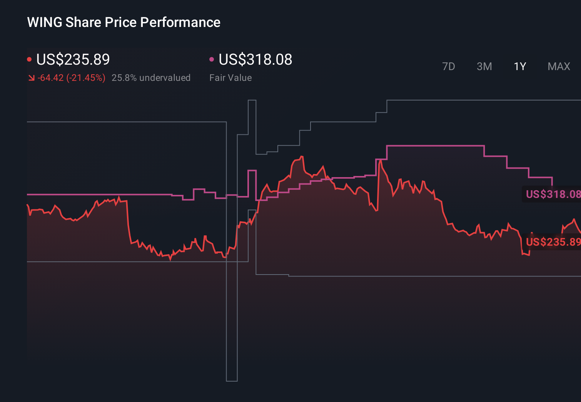Toggle the 1Y period selection
The height and width of the screenshot is (402, 581).
tap(519, 66)
